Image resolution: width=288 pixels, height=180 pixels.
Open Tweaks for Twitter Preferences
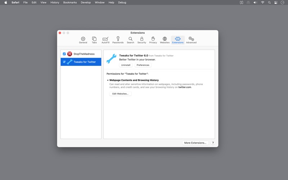[143, 65]
